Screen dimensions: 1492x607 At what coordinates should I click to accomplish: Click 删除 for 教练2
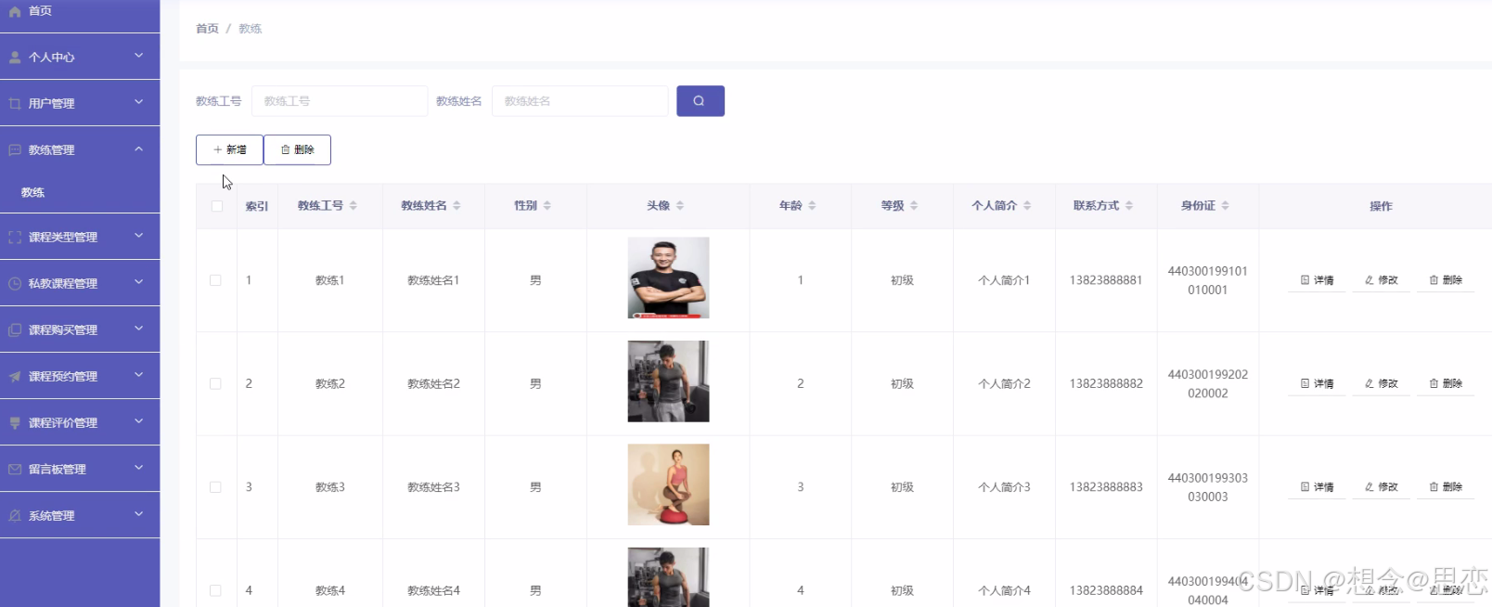coord(1446,383)
